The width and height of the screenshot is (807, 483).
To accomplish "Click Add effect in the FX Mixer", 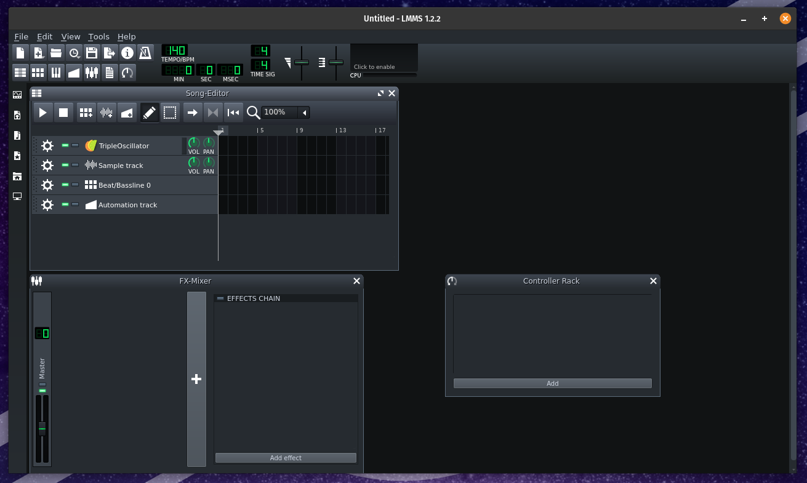I will click(286, 458).
